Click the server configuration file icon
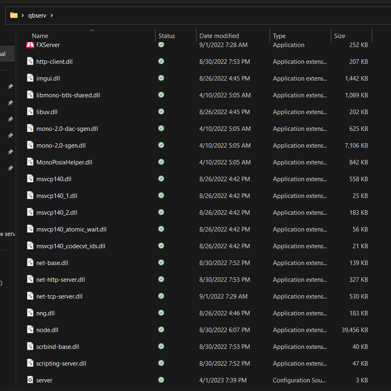391x391 pixels. coord(30,380)
